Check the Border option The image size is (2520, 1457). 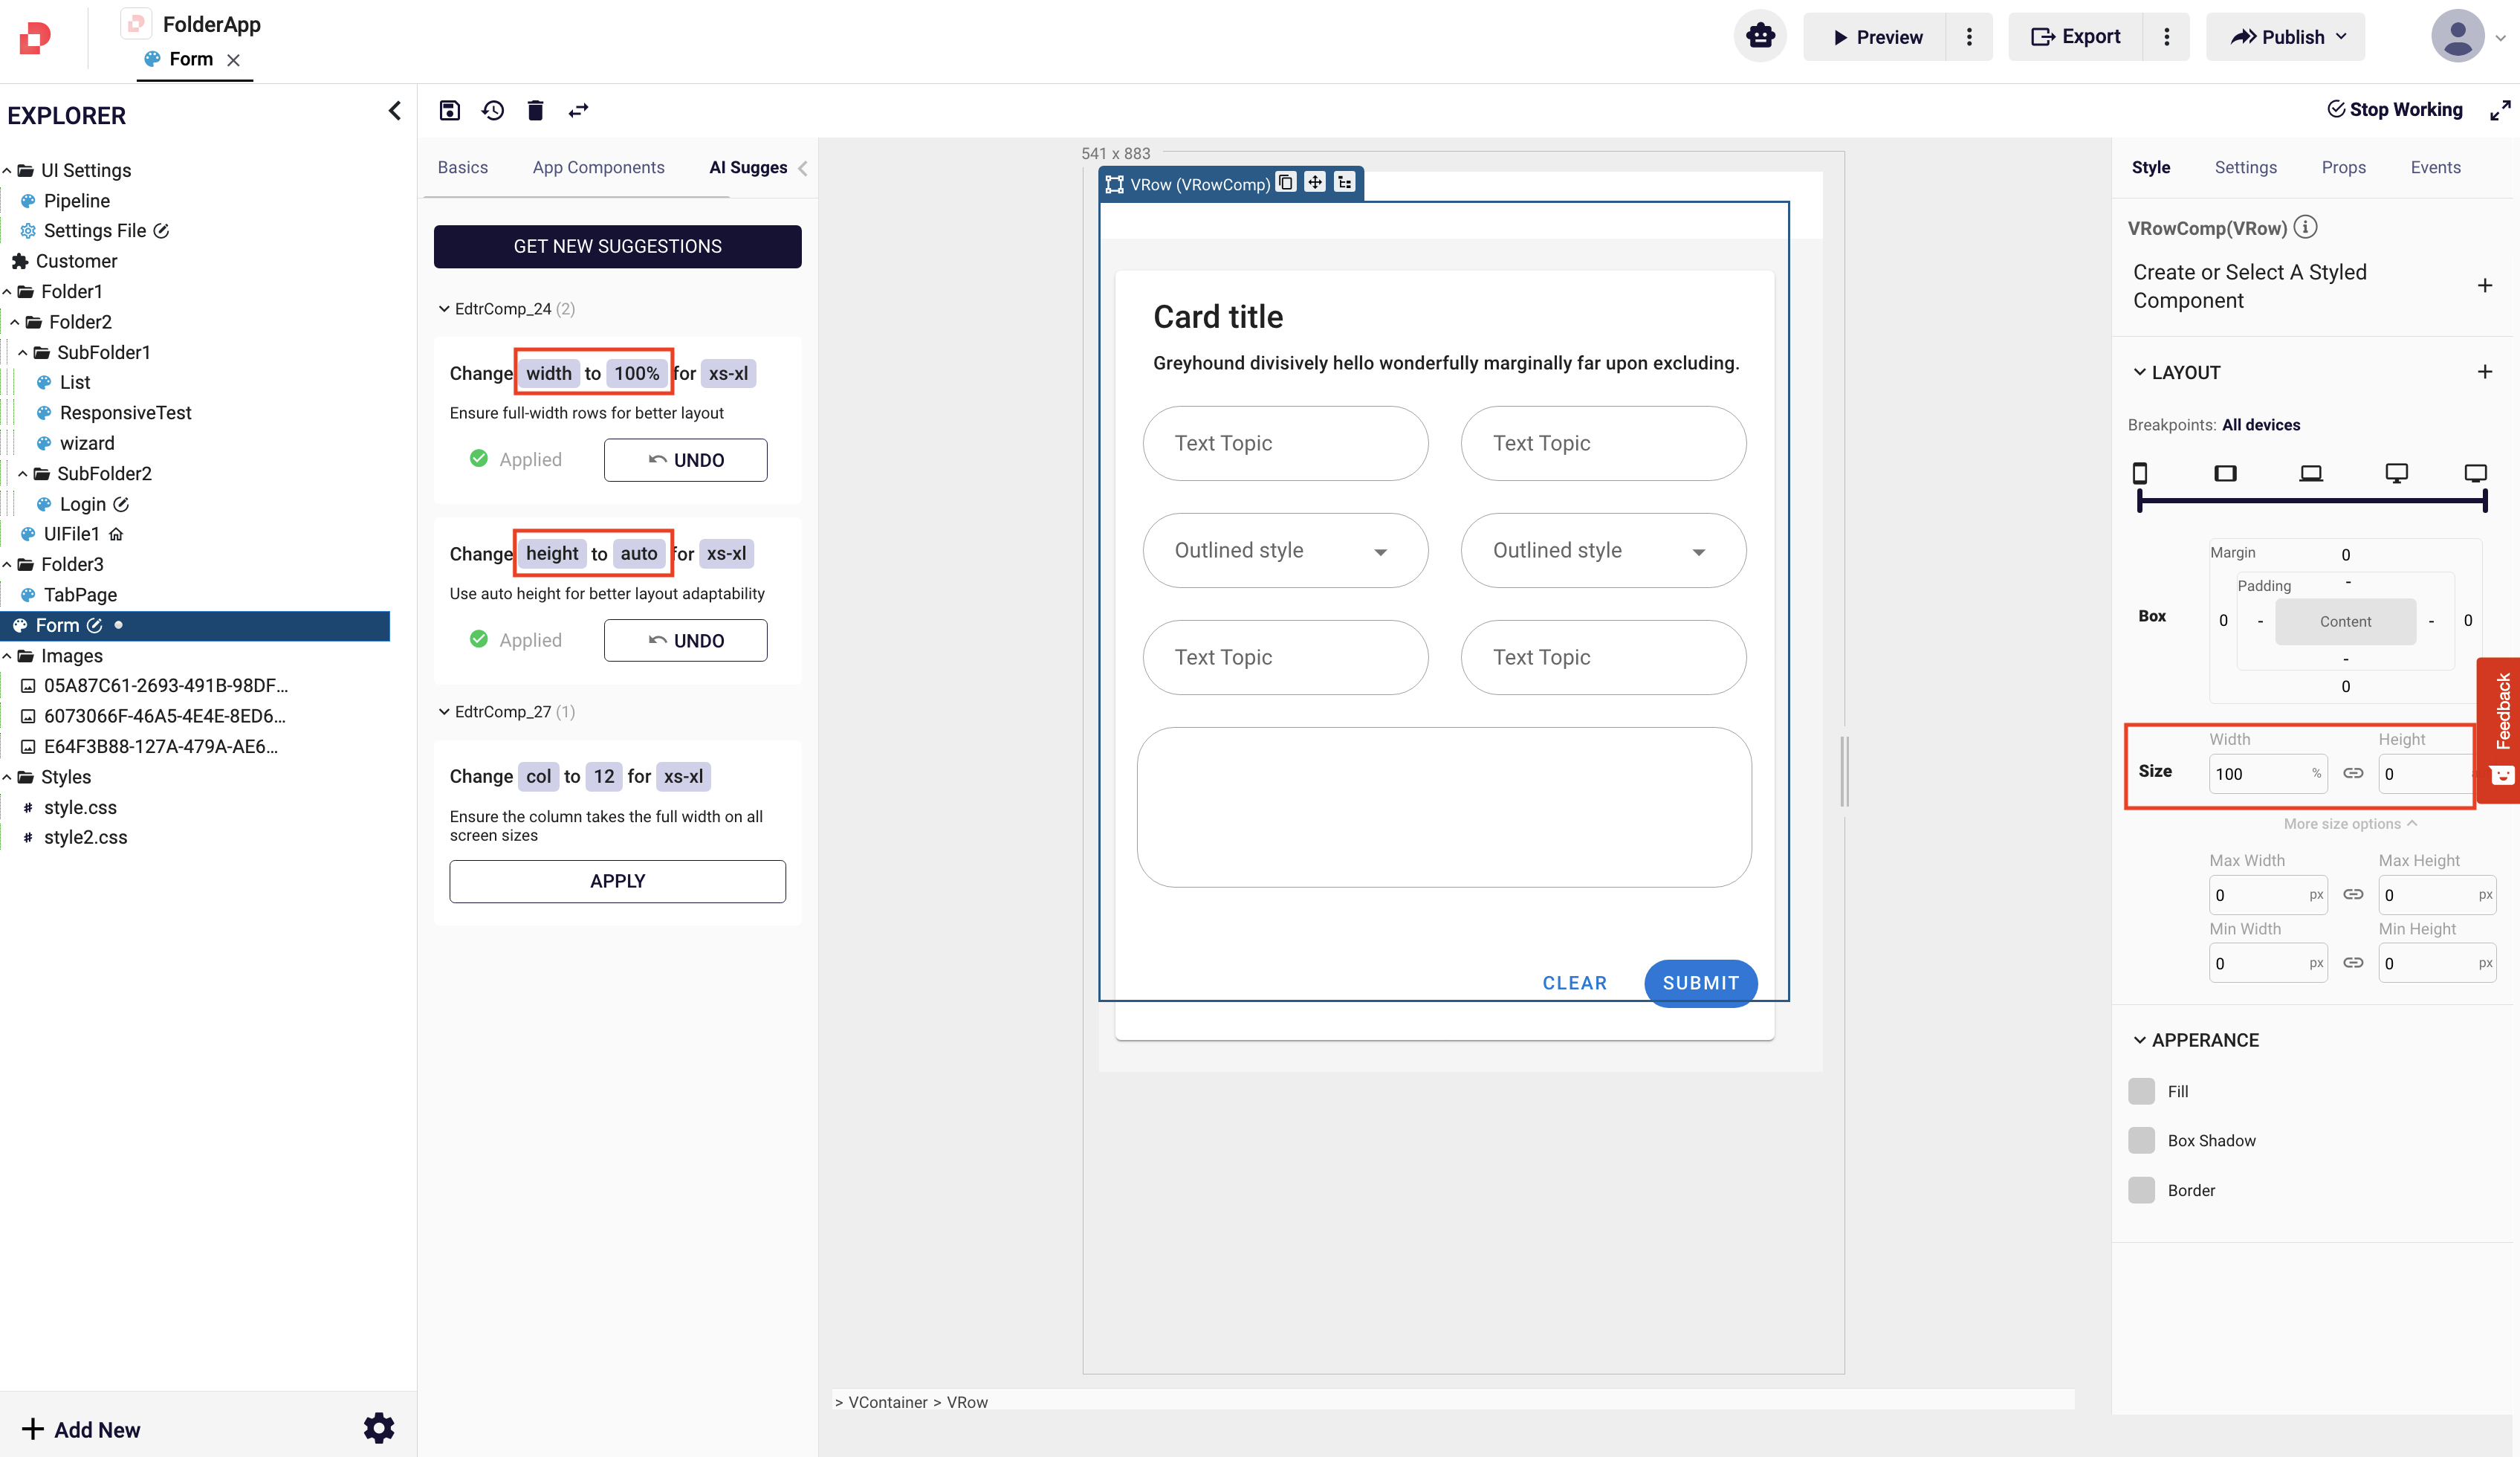[2141, 1190]
